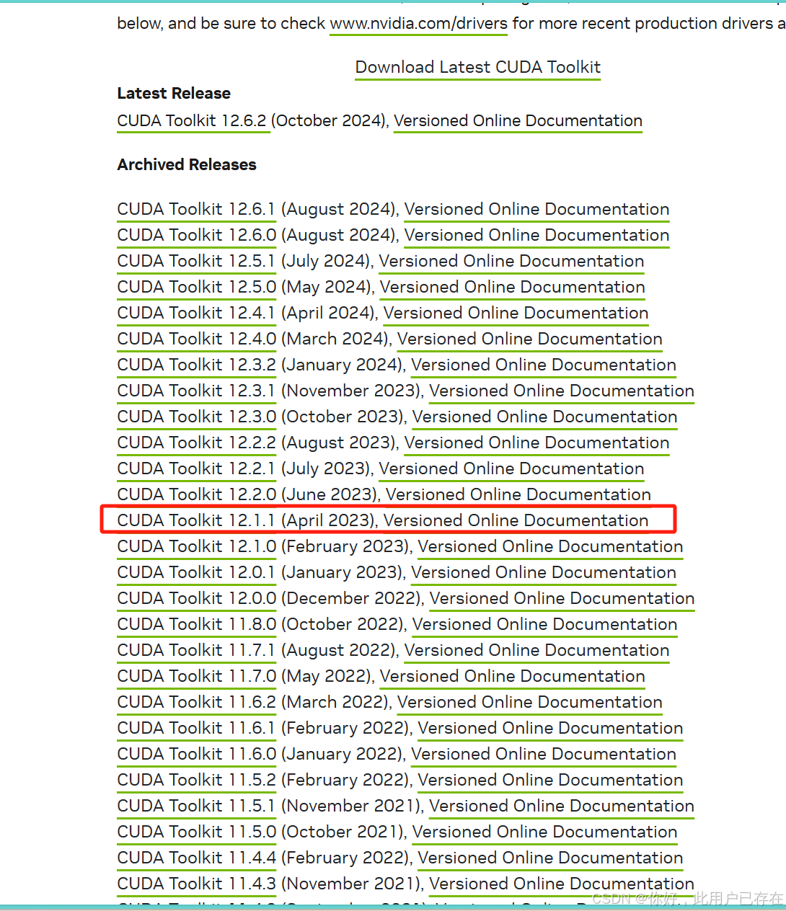Open documentation link beside CUDA Toolkit 11.6.1
786x911 pixels.
[551, 728]
